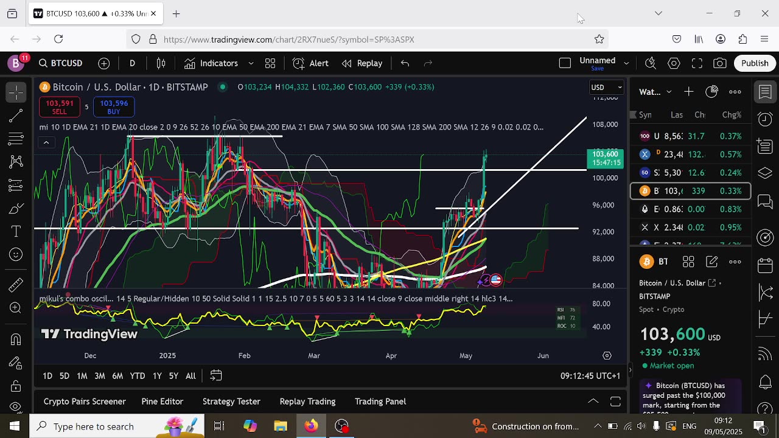Image resolution: width=779 pixels, height=438 pixels.
Task: Select the crosshair cursor tool
Action: [16, 92]
